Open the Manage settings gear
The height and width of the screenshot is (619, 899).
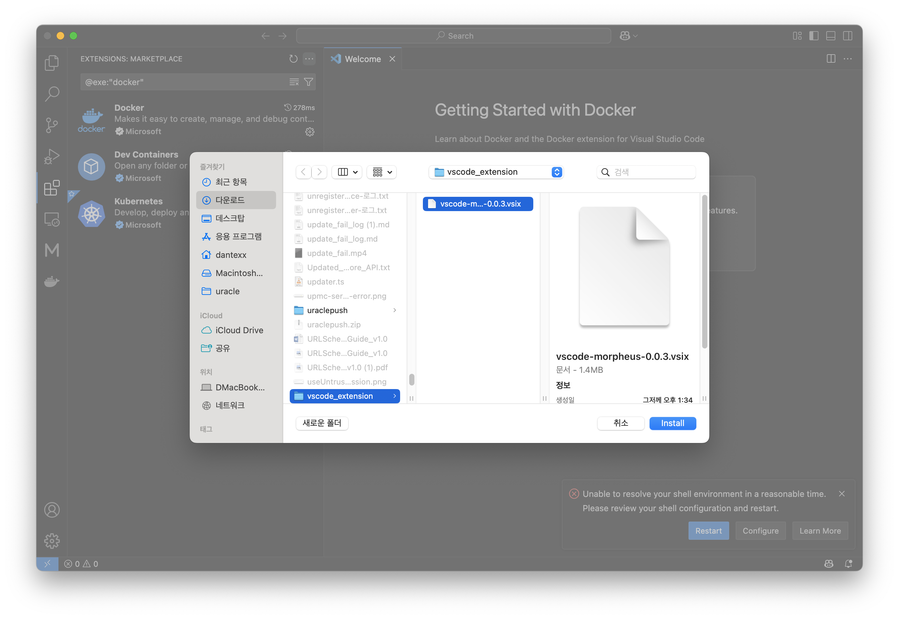tap(52, 541)
